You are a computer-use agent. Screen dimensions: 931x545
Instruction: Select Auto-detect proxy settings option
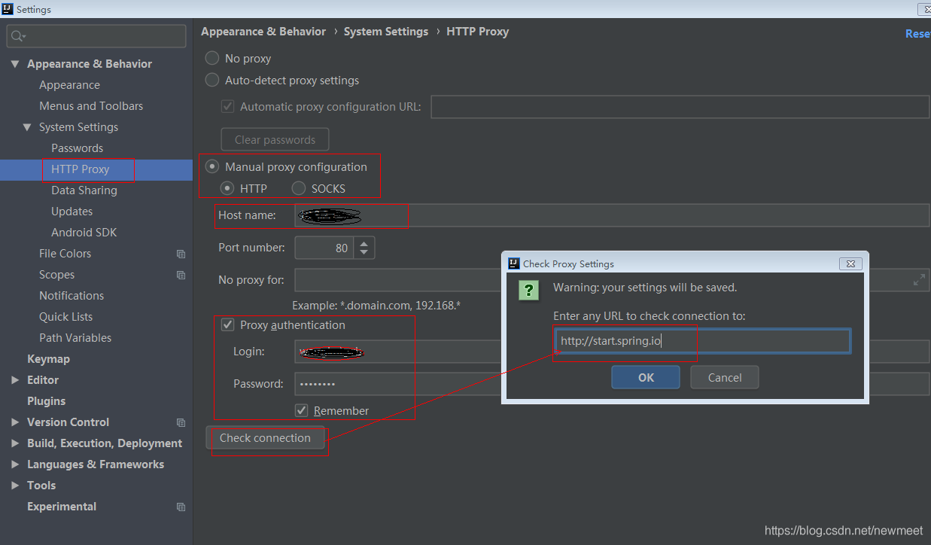pyautogui.click(x=212, y=80)
